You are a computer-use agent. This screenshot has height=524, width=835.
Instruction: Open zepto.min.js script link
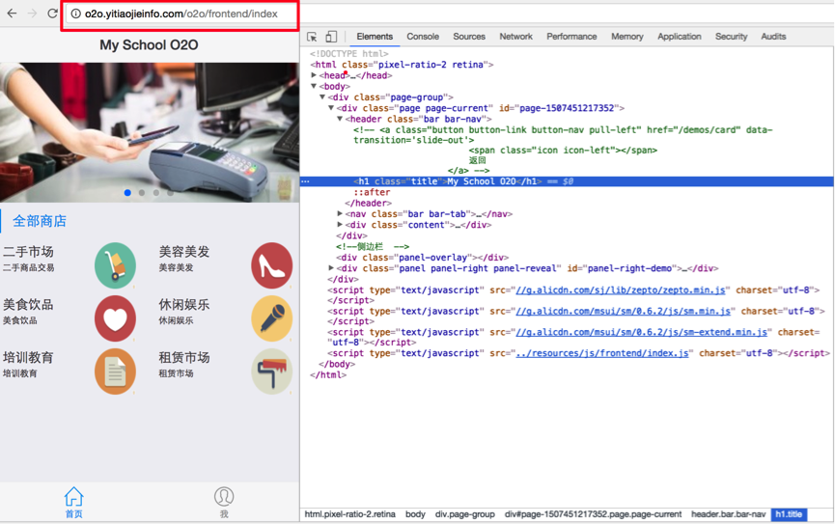tap(621, 290)
